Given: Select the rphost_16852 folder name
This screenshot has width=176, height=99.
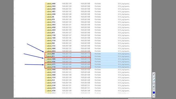Looking at the screenshot, I should [x=51, y=12].
